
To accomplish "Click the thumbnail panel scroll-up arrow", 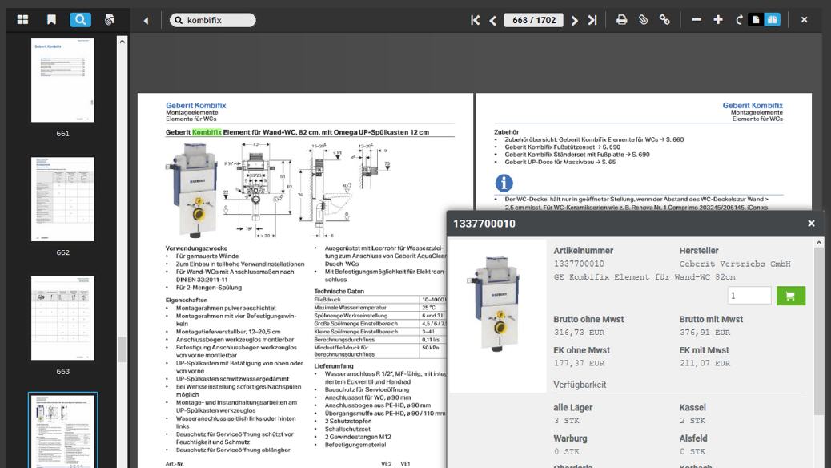I will tap(122, 42).
